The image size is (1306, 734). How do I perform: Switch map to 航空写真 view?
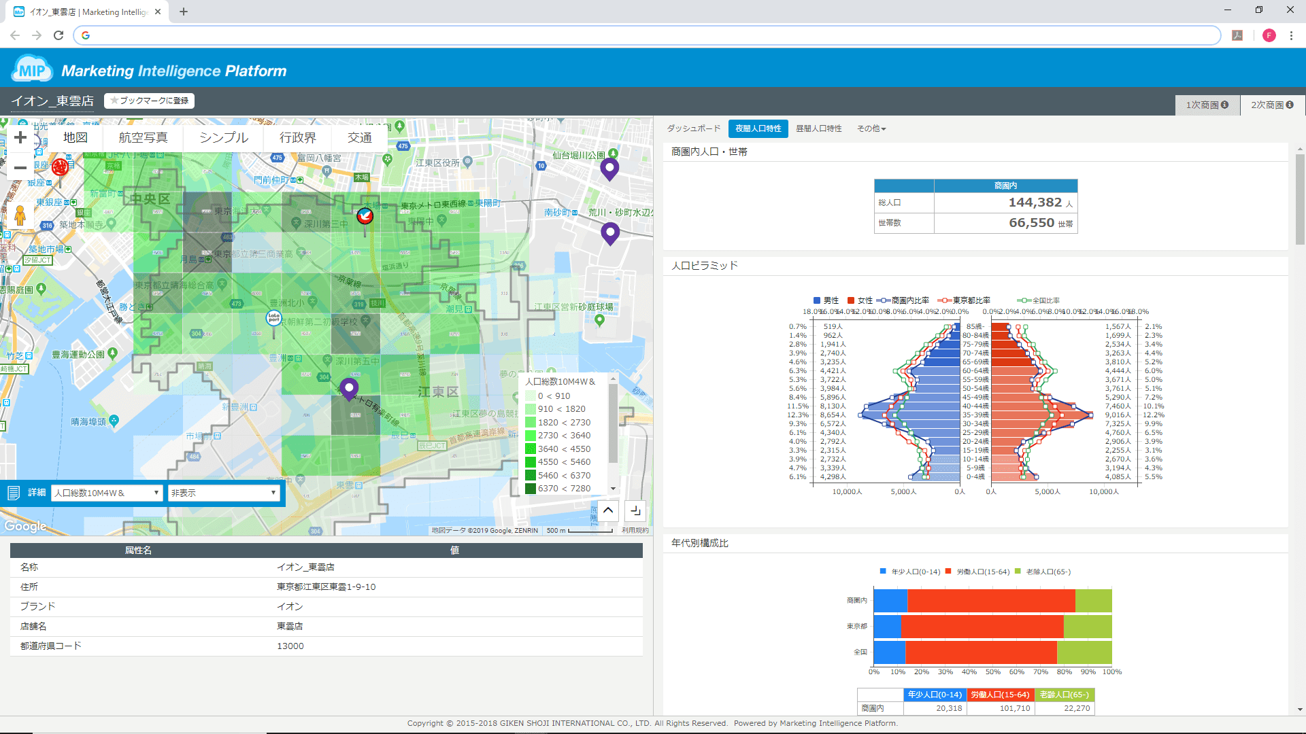pos(143,138)
